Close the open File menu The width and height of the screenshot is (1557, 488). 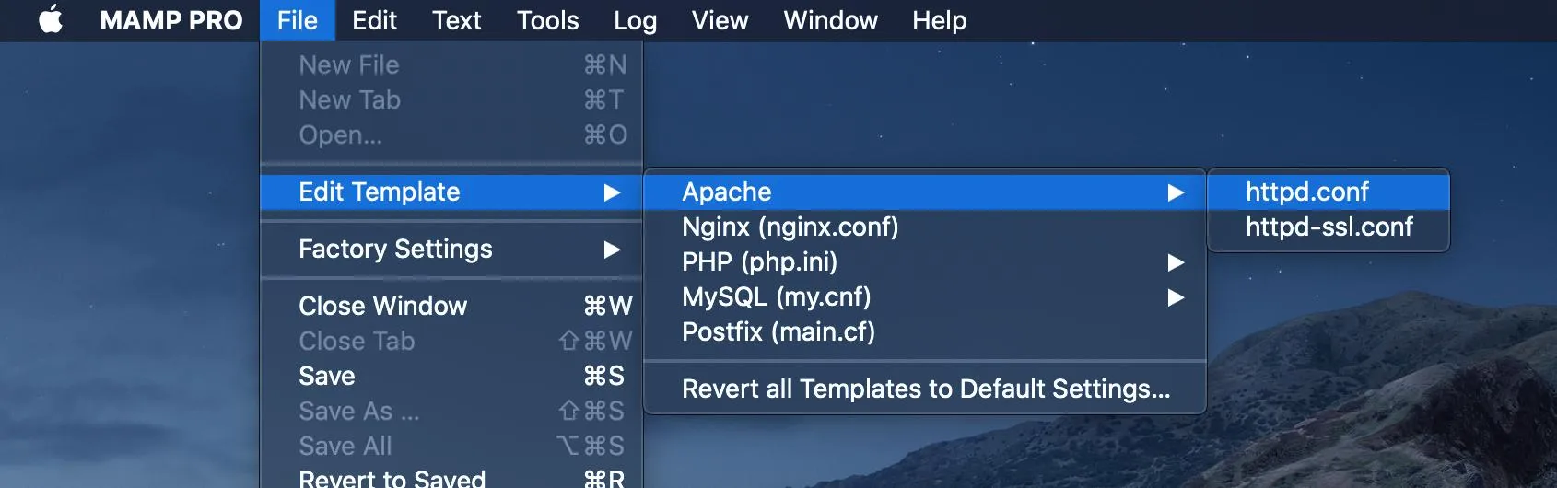[297, 20]
